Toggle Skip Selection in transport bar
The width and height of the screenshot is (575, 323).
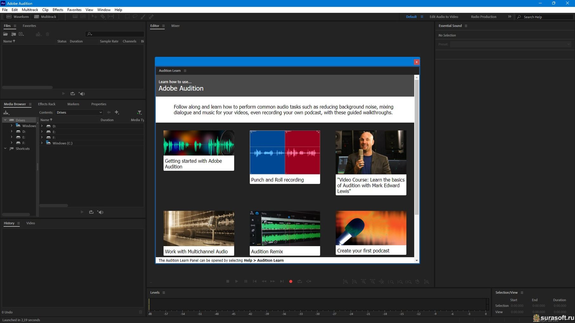(x=309, y=282)
